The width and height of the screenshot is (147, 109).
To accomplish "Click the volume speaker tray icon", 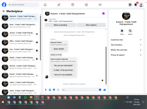I will tap(127, 102).
